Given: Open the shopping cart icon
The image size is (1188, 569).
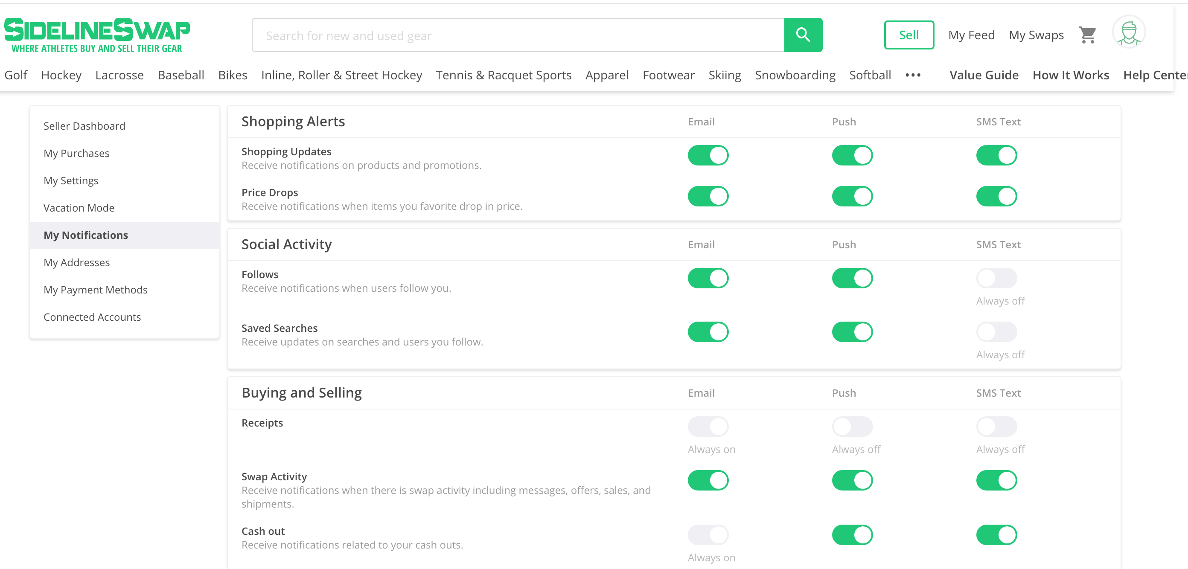Looking at the screenshot, I should click(1087, 35).
